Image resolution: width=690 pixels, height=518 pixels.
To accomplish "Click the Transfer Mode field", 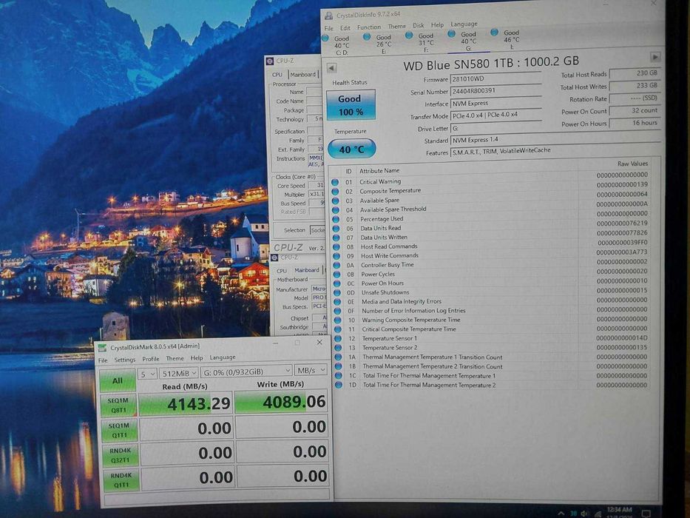I will pyautogui.click(x=495, y=115).
